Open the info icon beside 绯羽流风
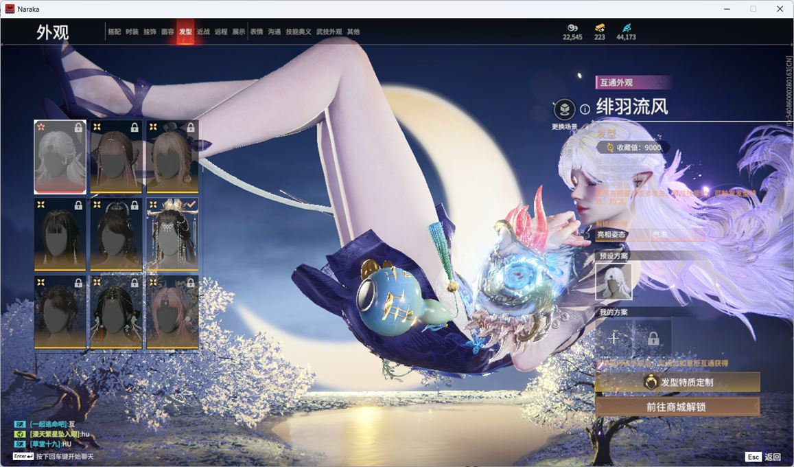Viewport: 794px width, 467px height. click(585, 109)
